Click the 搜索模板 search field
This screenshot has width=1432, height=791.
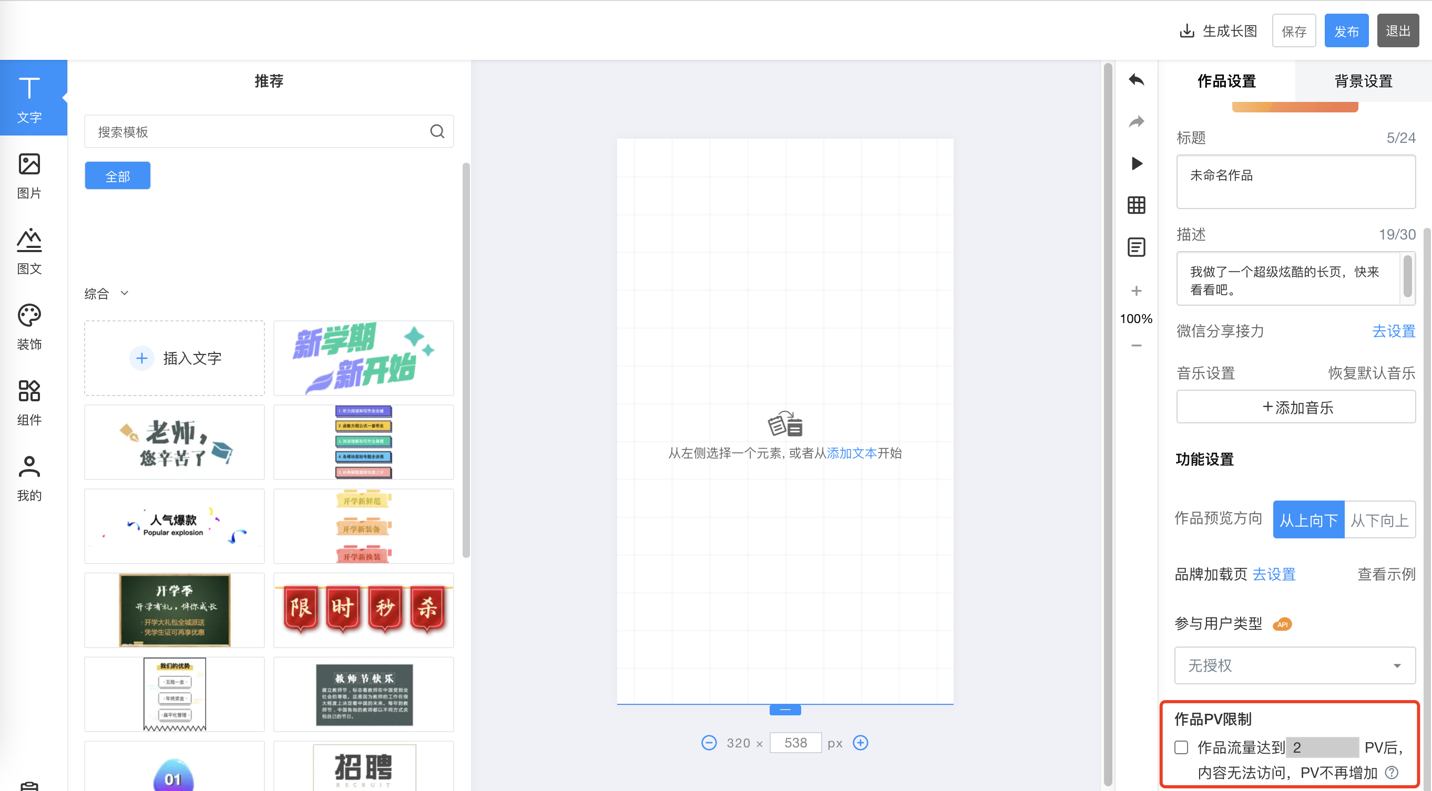269,131
